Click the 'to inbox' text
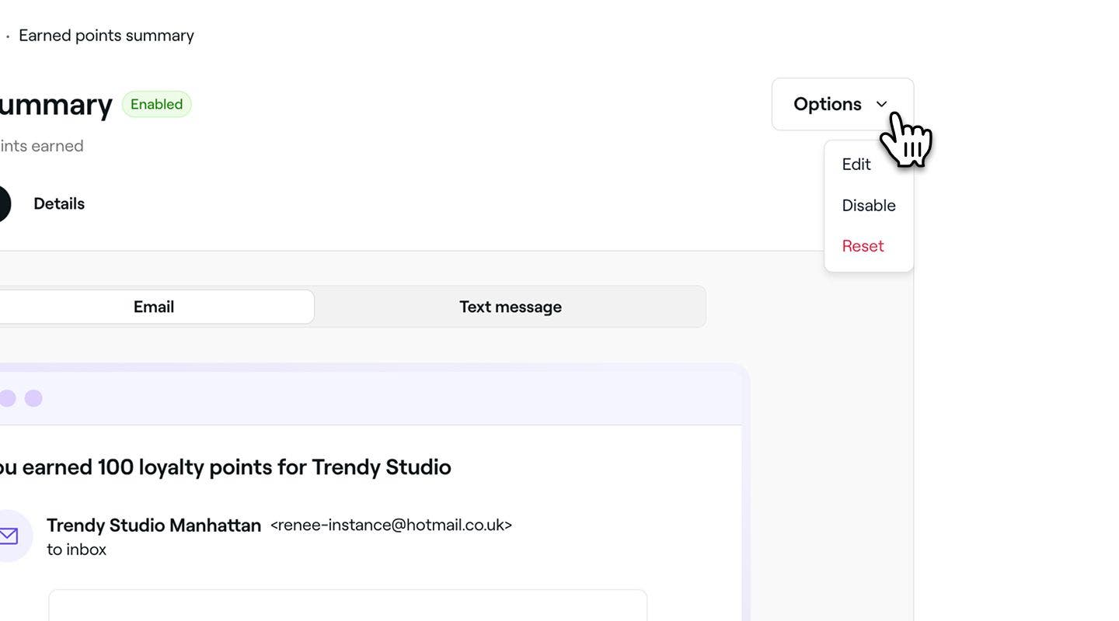Screen dimensions: 1119x621 click(x=76, y=550)
